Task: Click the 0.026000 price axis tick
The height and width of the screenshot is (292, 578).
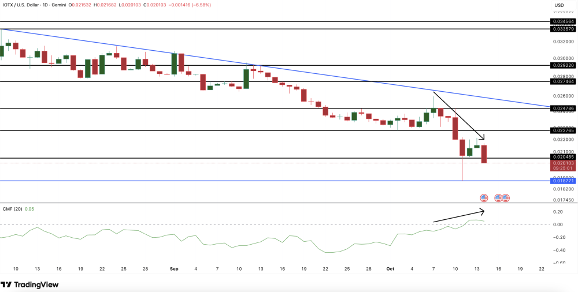Action: pos(562,96)
